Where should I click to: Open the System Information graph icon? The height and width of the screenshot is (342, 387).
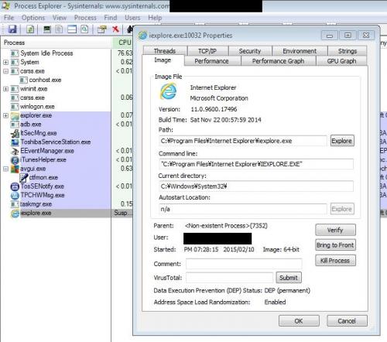[x=46, y=29]
